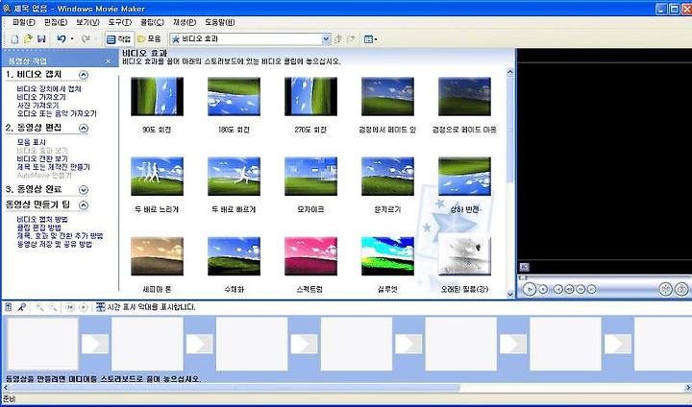
Task: Open the 클립(C) menu
Action: (152, 22)
